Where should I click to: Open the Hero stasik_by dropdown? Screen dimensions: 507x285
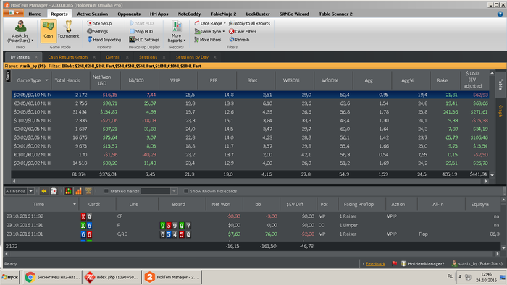point(20,31)
